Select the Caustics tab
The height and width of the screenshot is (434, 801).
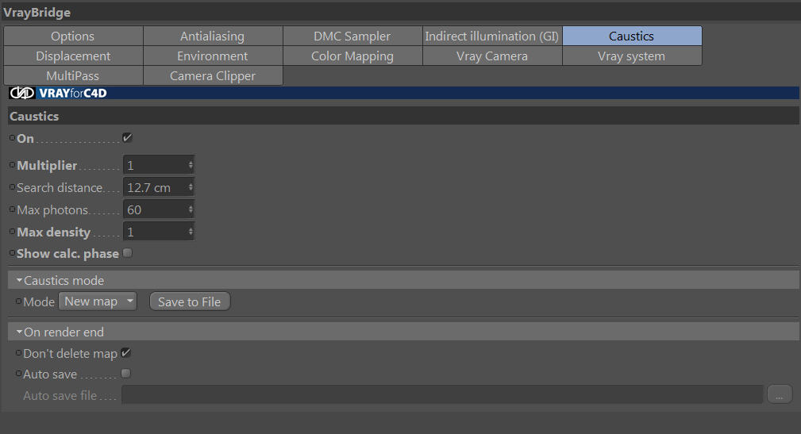pyautogui.click(x=632, y=36)
